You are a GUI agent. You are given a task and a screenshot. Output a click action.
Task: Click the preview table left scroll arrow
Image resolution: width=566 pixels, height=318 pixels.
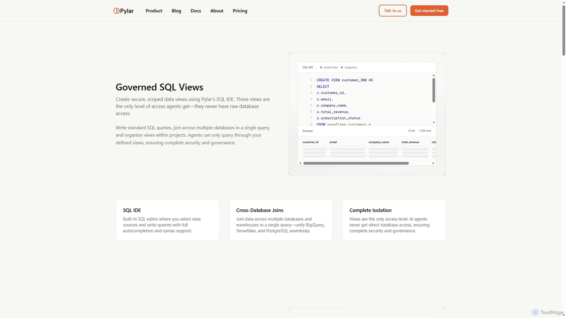300,163
